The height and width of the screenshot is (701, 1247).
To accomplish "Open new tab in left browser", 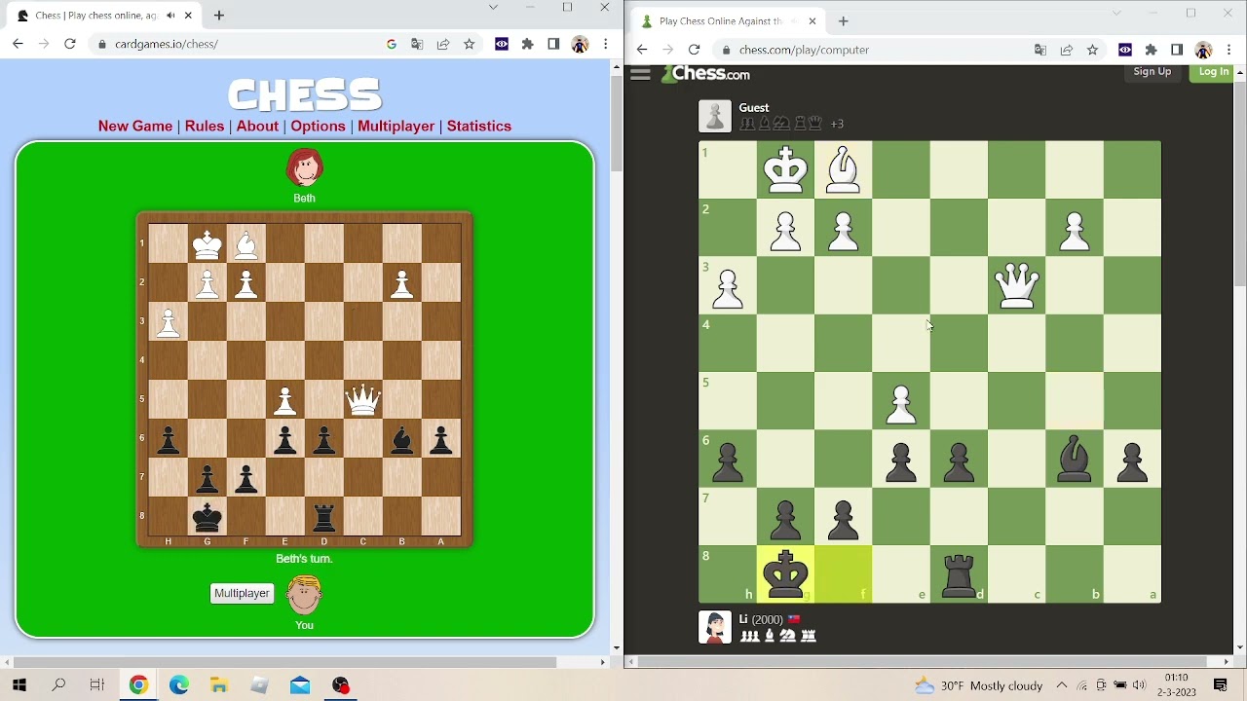I will tap(219, 16).
